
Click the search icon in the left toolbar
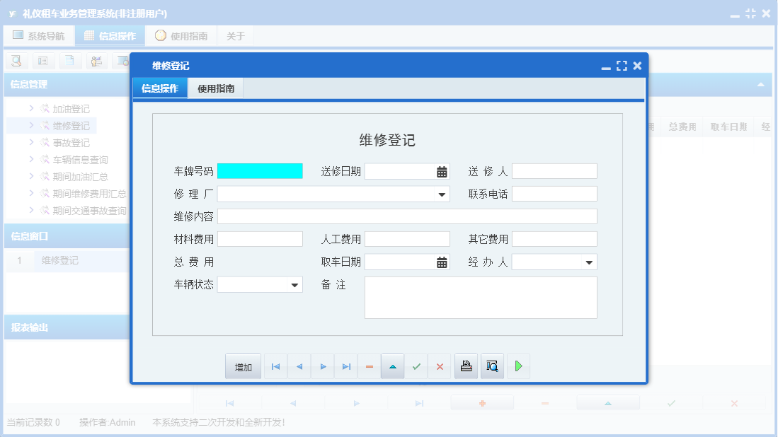coord(16,61)
